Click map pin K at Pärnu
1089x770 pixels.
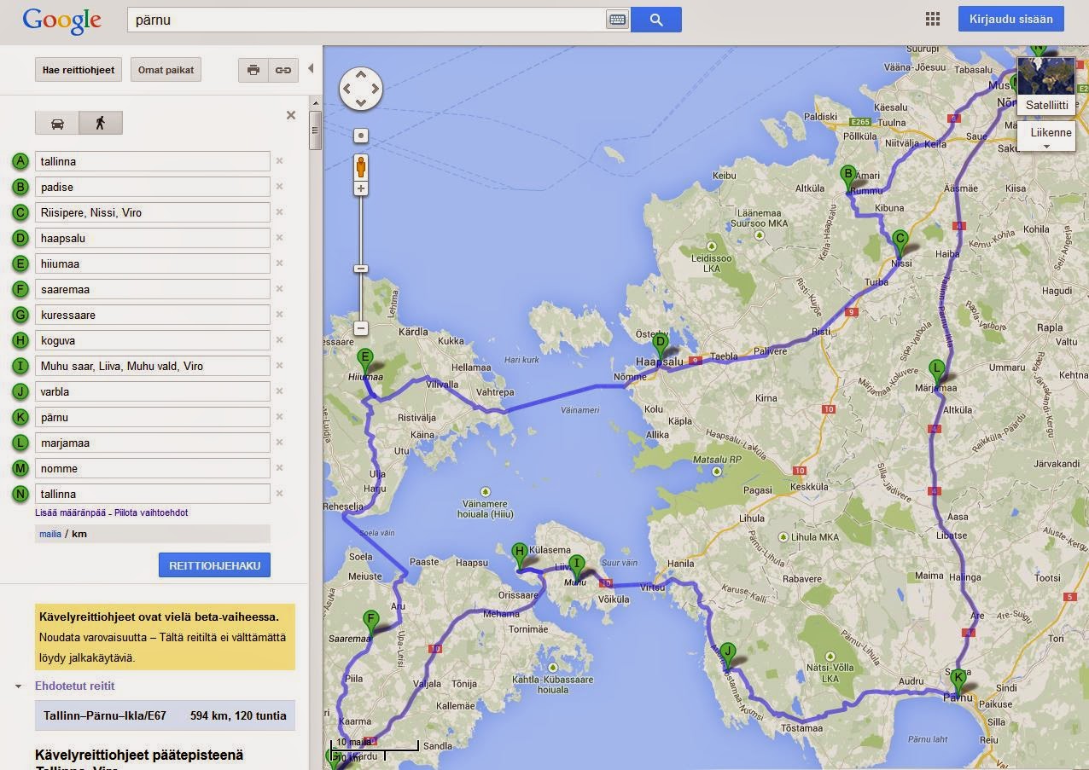(958, 680)
